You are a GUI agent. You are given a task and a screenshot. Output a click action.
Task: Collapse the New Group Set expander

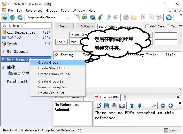pos(3,59)
